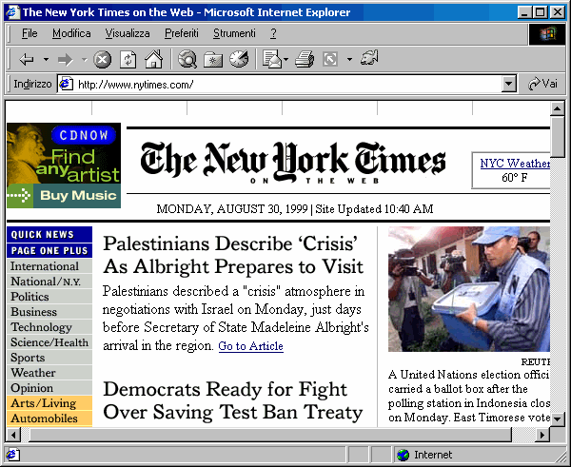Click in the Indirizzo address field
Viewport: 571px width, 467px height.
coord(285,84)
